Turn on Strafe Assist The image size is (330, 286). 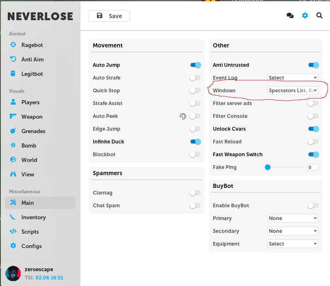coord(195,103)
